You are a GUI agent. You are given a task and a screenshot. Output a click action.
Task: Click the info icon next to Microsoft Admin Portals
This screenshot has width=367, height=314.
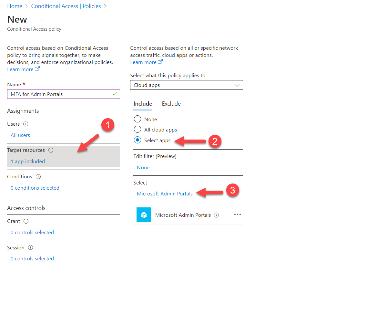click(x=216, y=215)
